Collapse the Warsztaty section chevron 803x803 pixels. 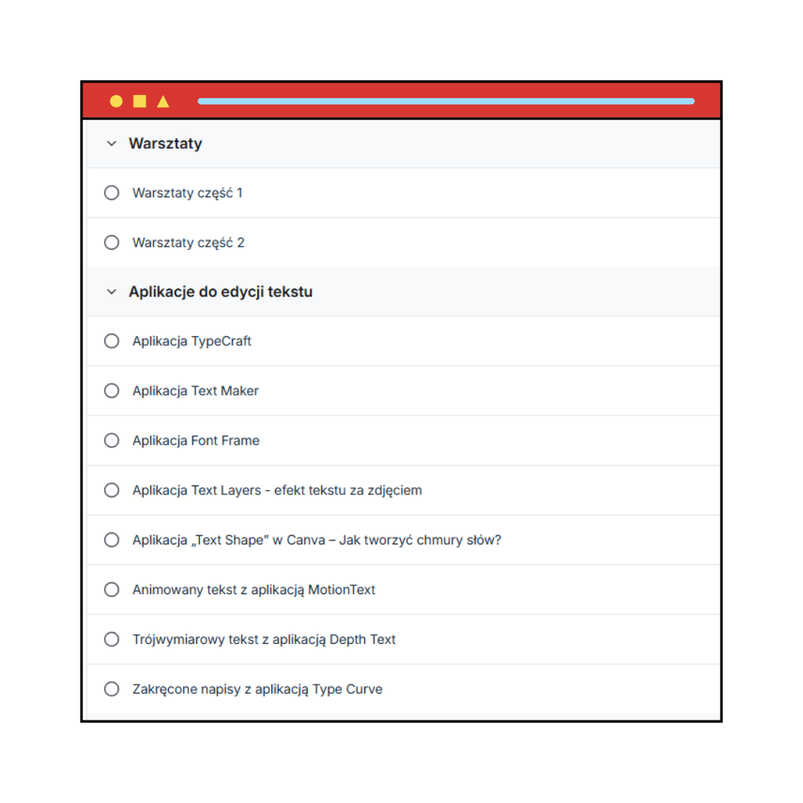tap(112, 143)
